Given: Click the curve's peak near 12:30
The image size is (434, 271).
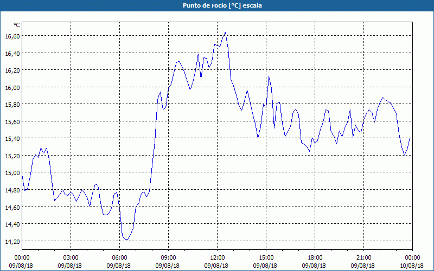Looking at the screenshot, I should click(225, 33).
